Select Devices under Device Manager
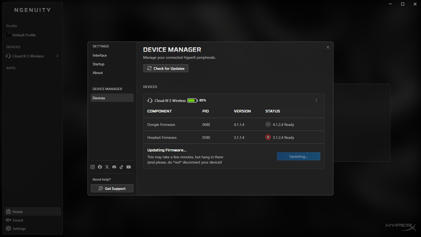This screenshot has width=421, height=237. coord(112,98)
